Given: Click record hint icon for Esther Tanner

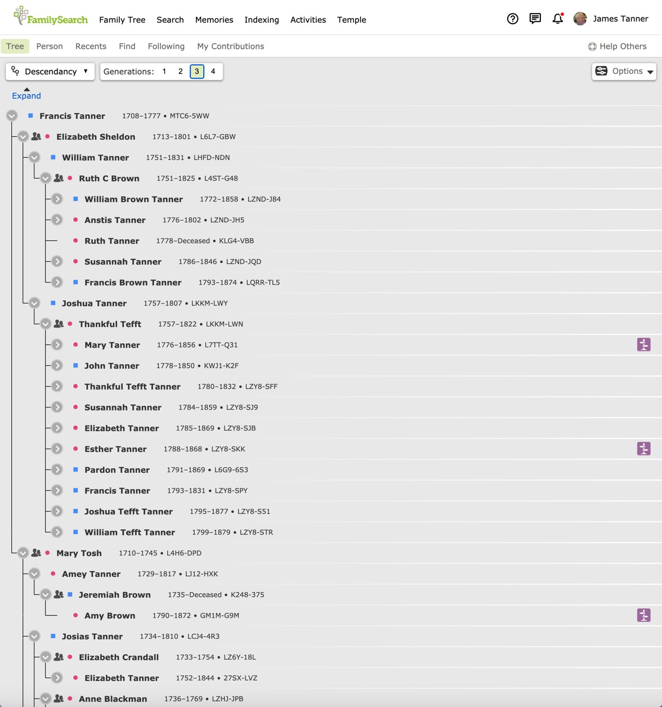Looking at the screenshot, I should pyautogui.click(x=644, y=449).
